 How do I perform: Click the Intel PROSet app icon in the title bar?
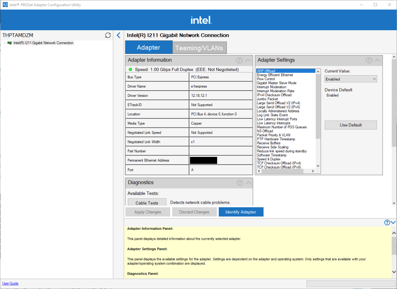coord(5,5)
